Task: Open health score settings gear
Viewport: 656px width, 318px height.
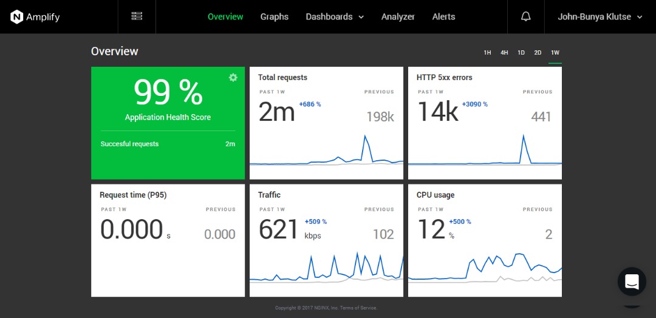Action: click(x=233, y=78)
